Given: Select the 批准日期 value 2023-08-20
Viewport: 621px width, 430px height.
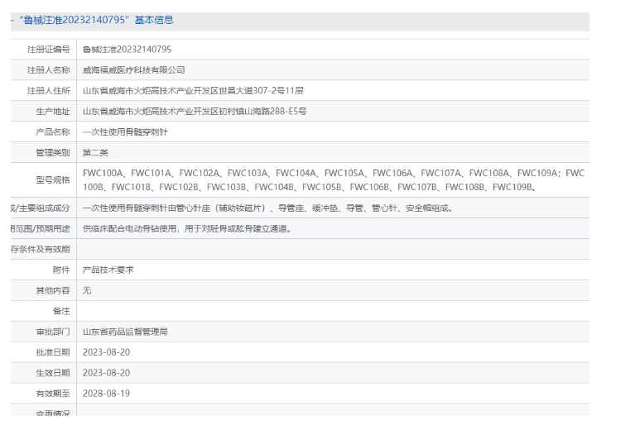Looking at the screenshot, I should click(x=106, y=352).
